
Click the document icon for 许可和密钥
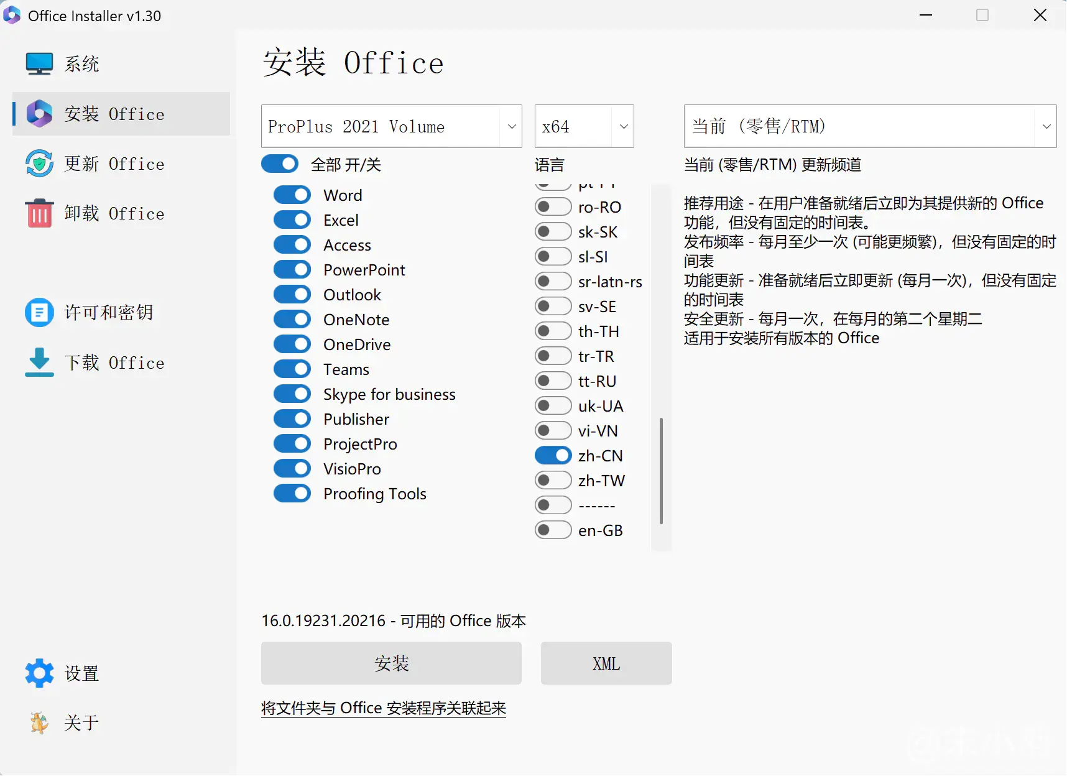(39, 312)
